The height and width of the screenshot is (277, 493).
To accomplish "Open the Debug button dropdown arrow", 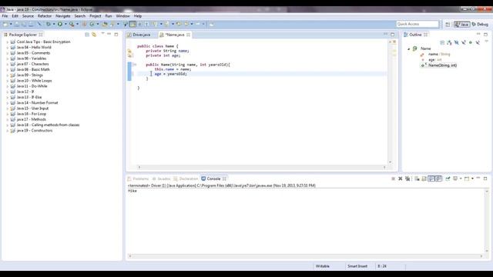I will click(54, 24).
